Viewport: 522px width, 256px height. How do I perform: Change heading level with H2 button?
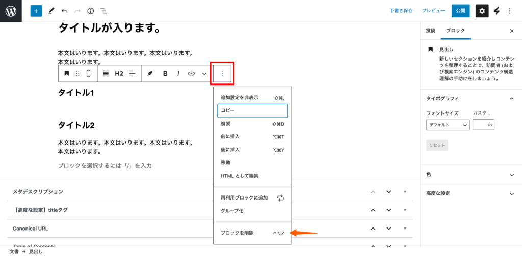119,74
